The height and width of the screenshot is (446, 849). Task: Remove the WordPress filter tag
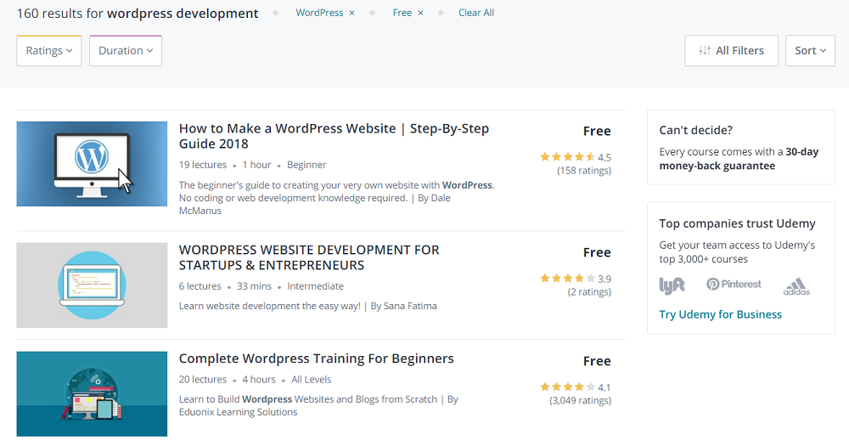pyautogui.click(x=351, y=13)
